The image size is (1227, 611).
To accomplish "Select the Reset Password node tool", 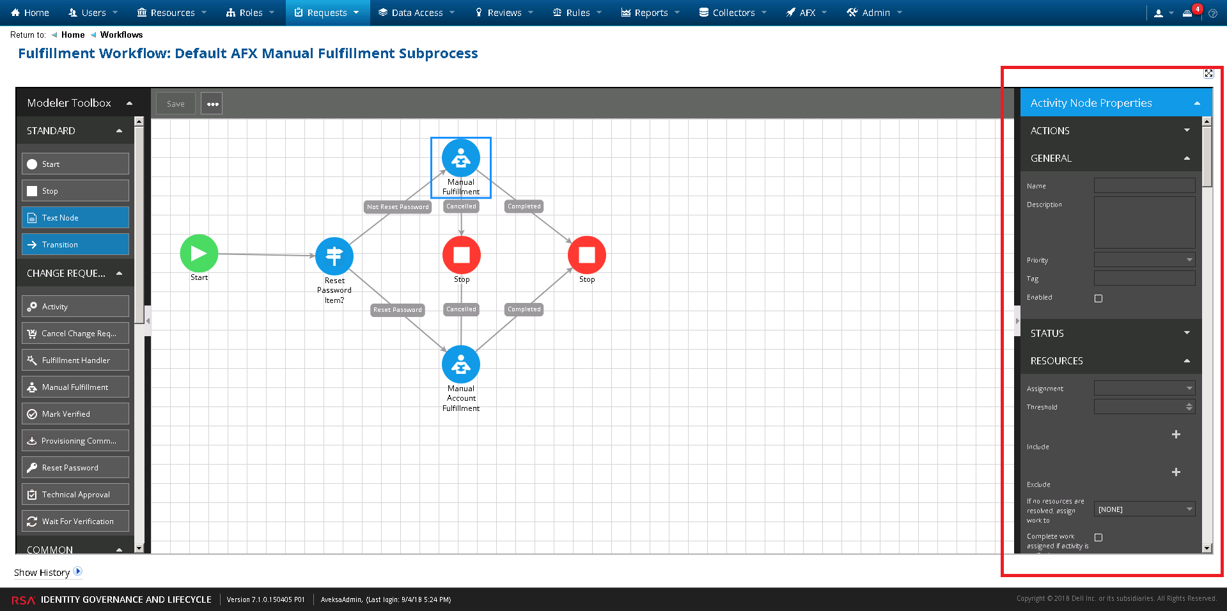I will [75, 467].
